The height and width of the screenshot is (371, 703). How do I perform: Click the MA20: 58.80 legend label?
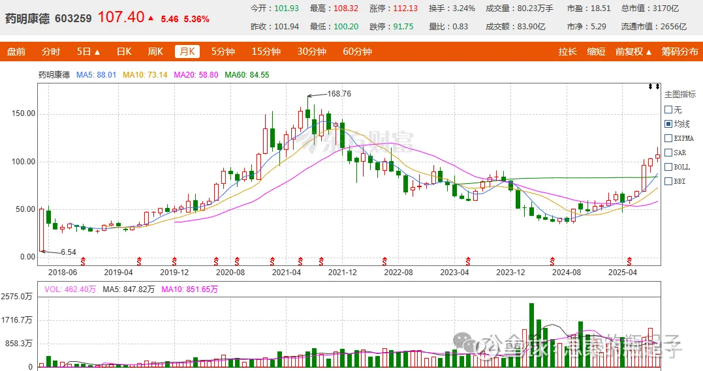[x=196, y=75]
